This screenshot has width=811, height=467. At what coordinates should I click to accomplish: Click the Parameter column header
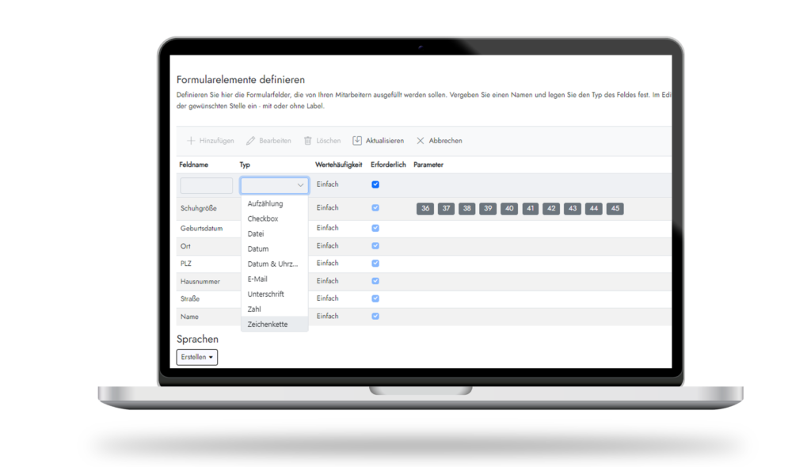(x=428, y=165)
